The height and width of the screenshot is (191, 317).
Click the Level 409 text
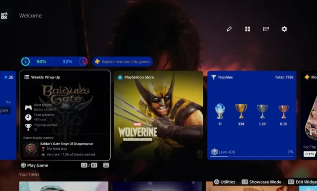point(227,152)
